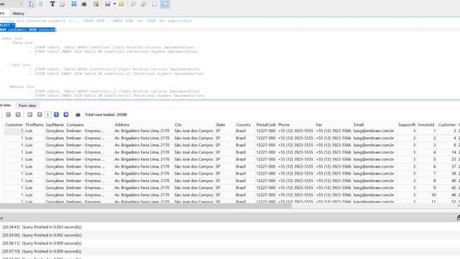Viewport: 460px width, 259px height.
Task: Click the Company column header
Action: (x=89, y=124)
